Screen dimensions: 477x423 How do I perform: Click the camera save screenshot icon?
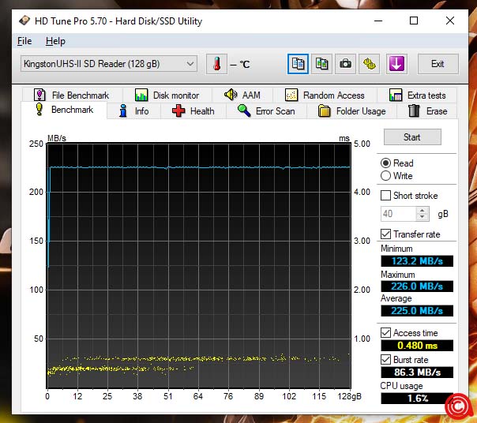point(345,64)
